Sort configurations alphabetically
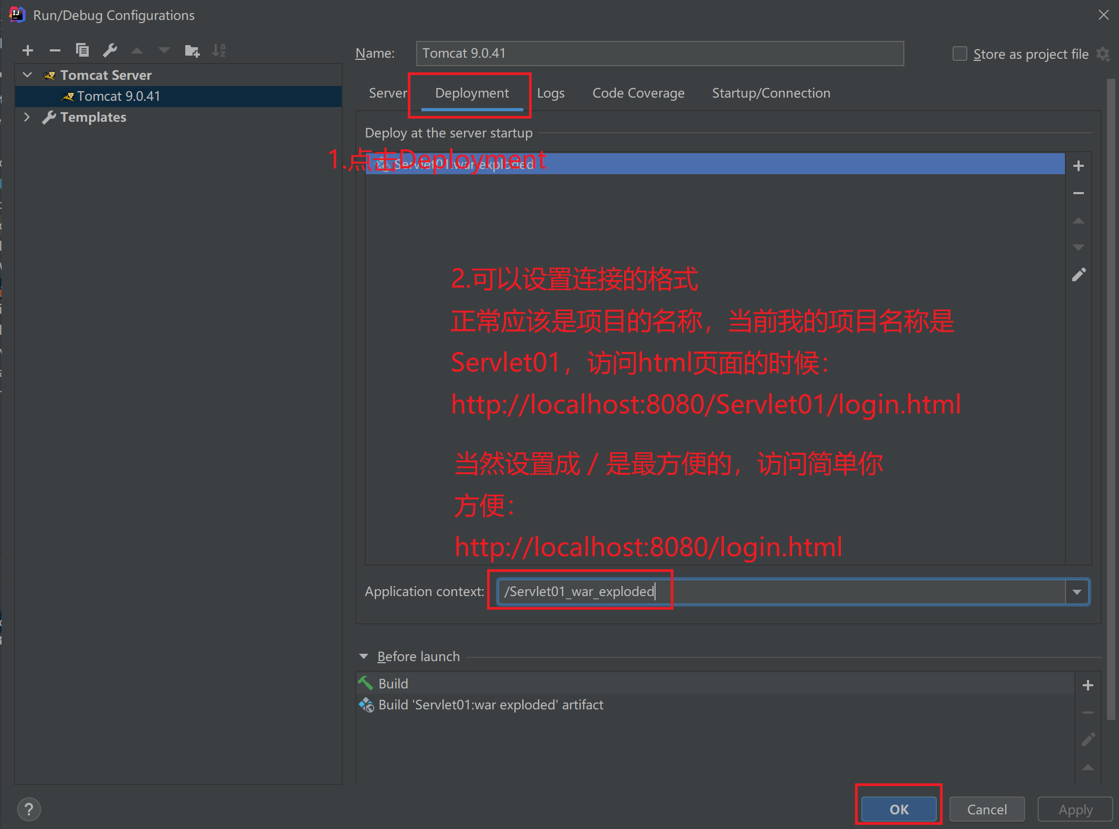Viewport: 1119px width, 829px height. point(219,50)
